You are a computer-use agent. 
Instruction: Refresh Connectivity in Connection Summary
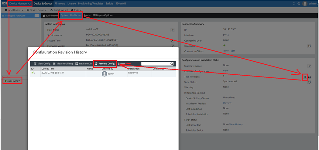309,46
